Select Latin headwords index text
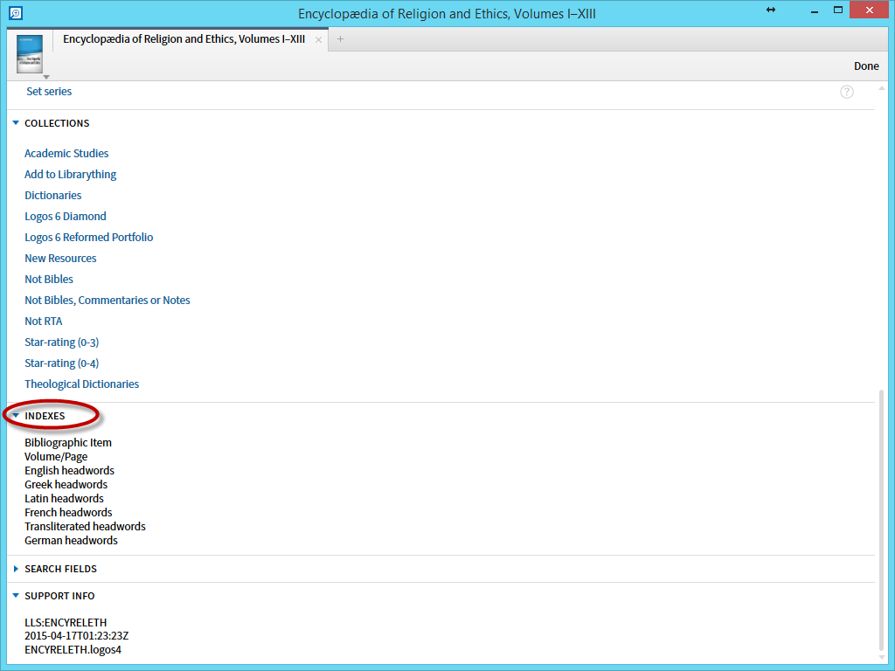 (x=64, y=499)
